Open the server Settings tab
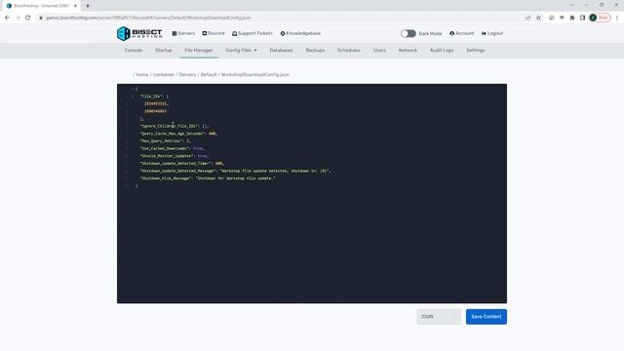Screen dimensions: 624x351 click(476, 50)
